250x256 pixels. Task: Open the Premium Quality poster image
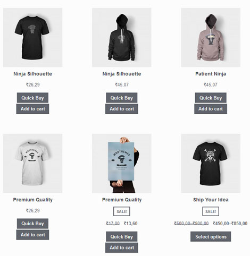[x=122, y=163]
